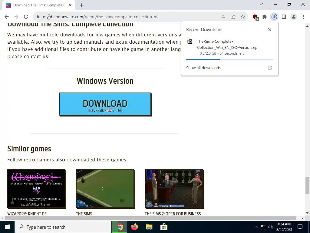Click the scroll up arrow
The image size is (310, 233).
point(307,26)
